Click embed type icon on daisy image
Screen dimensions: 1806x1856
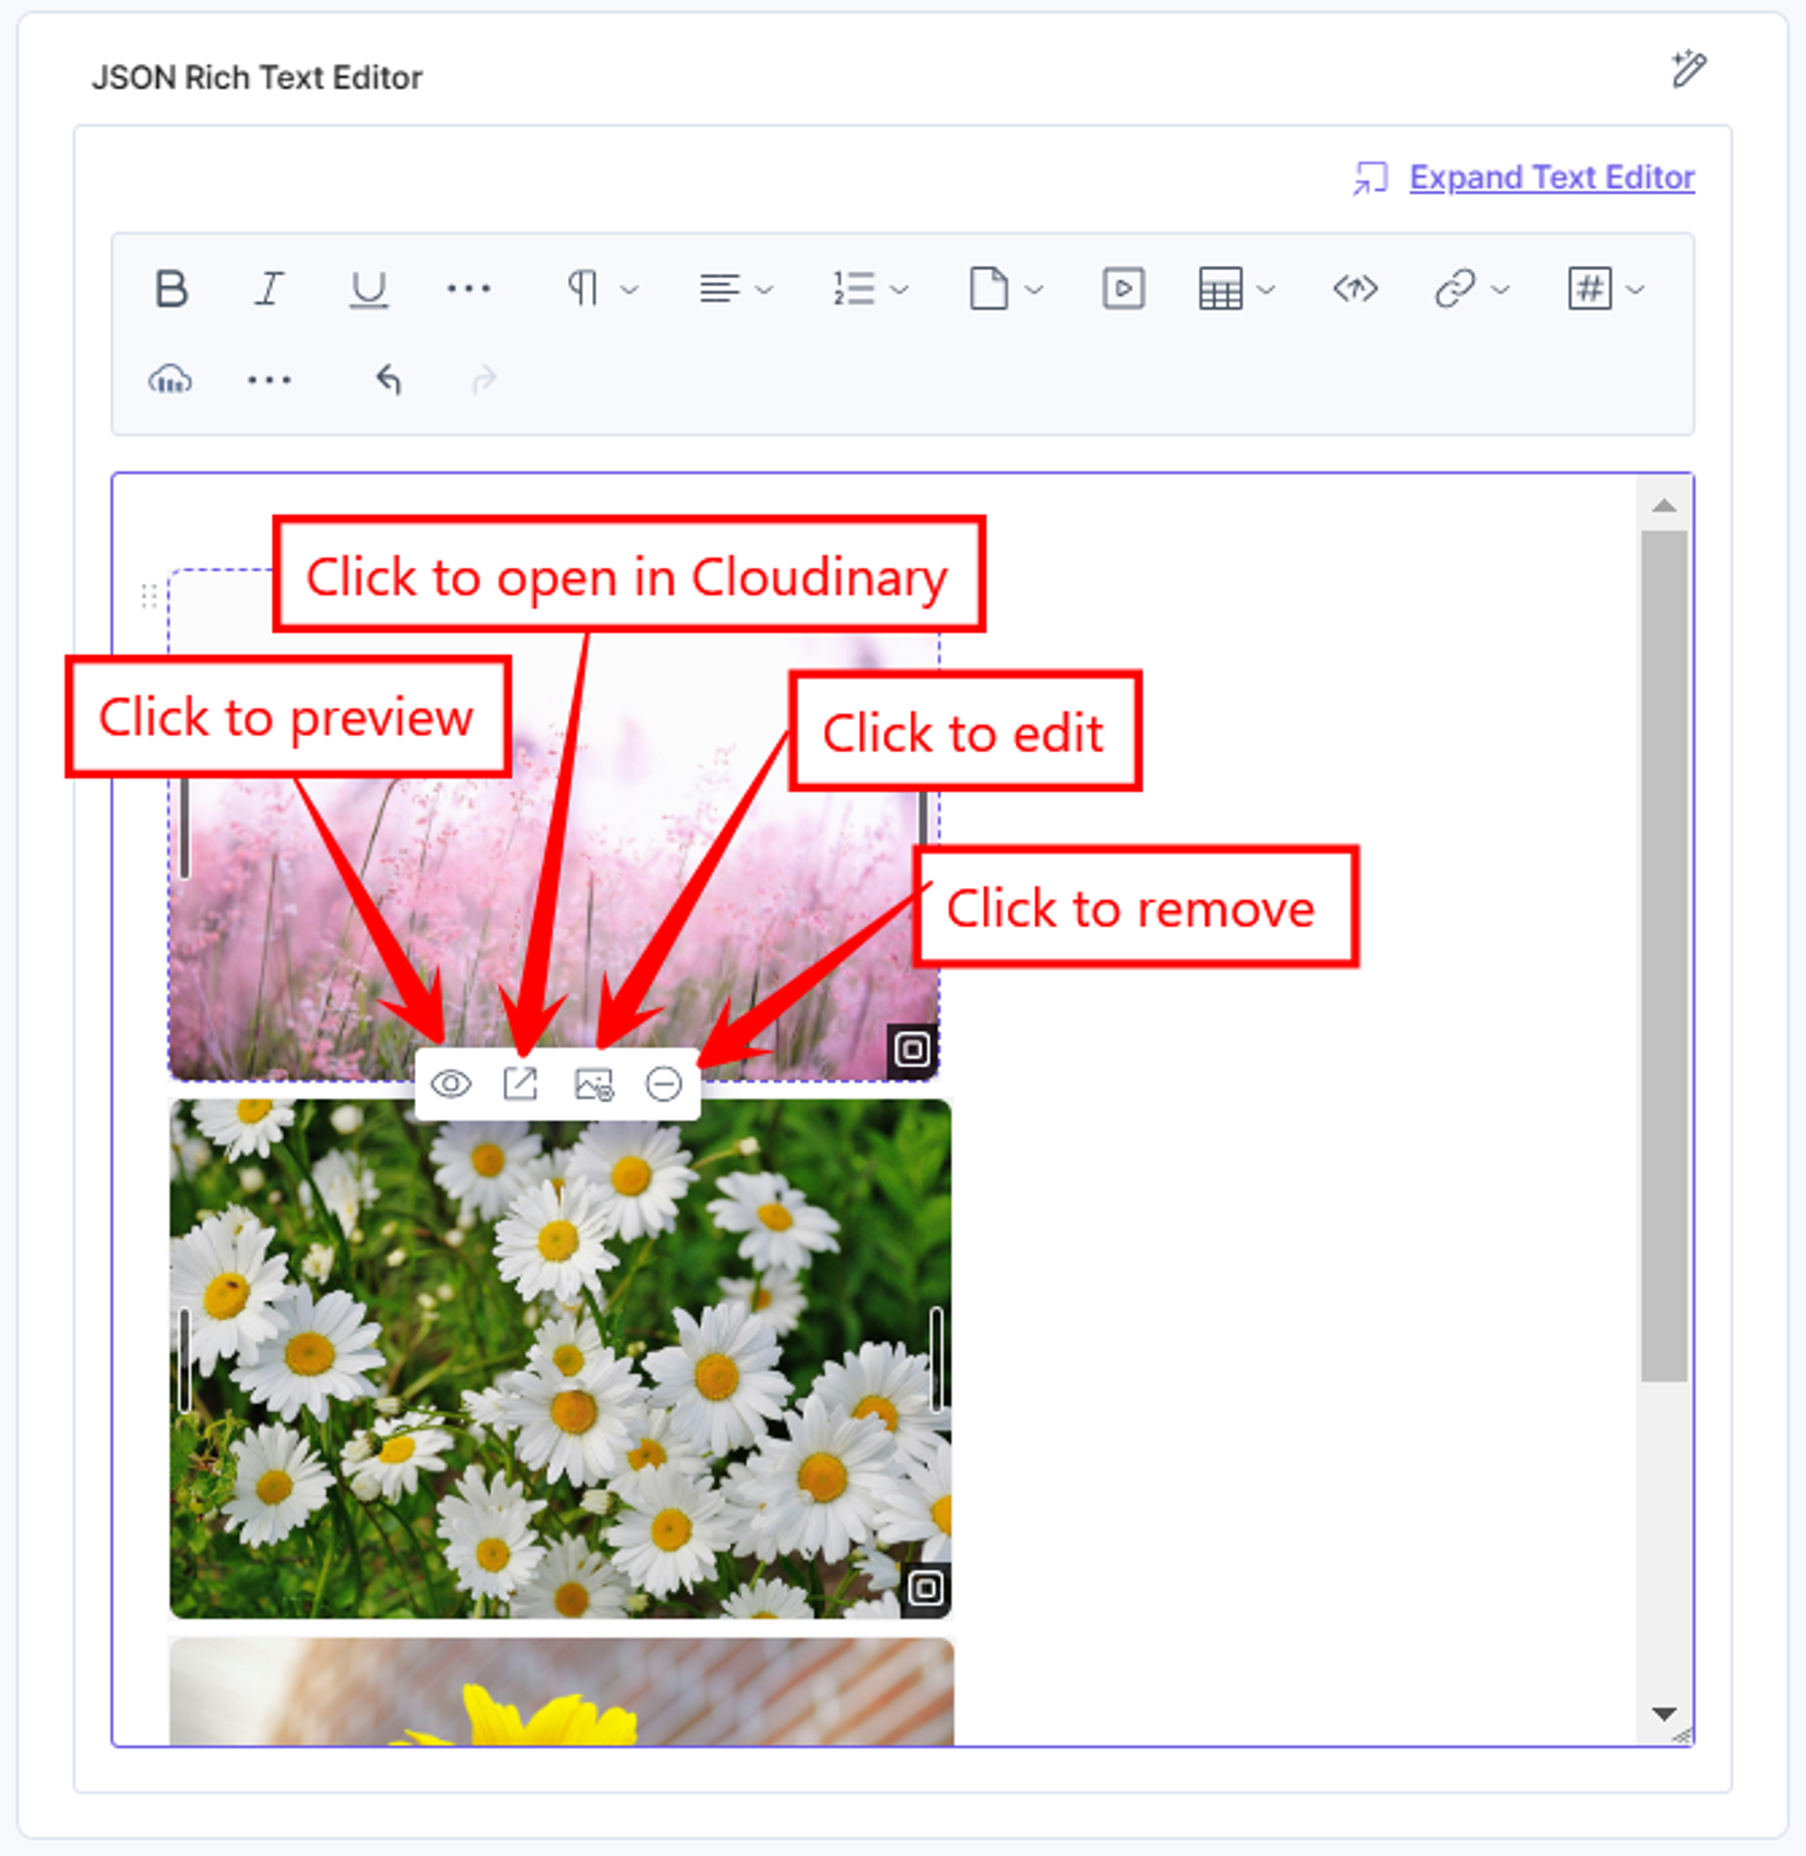click(926, 1588)
